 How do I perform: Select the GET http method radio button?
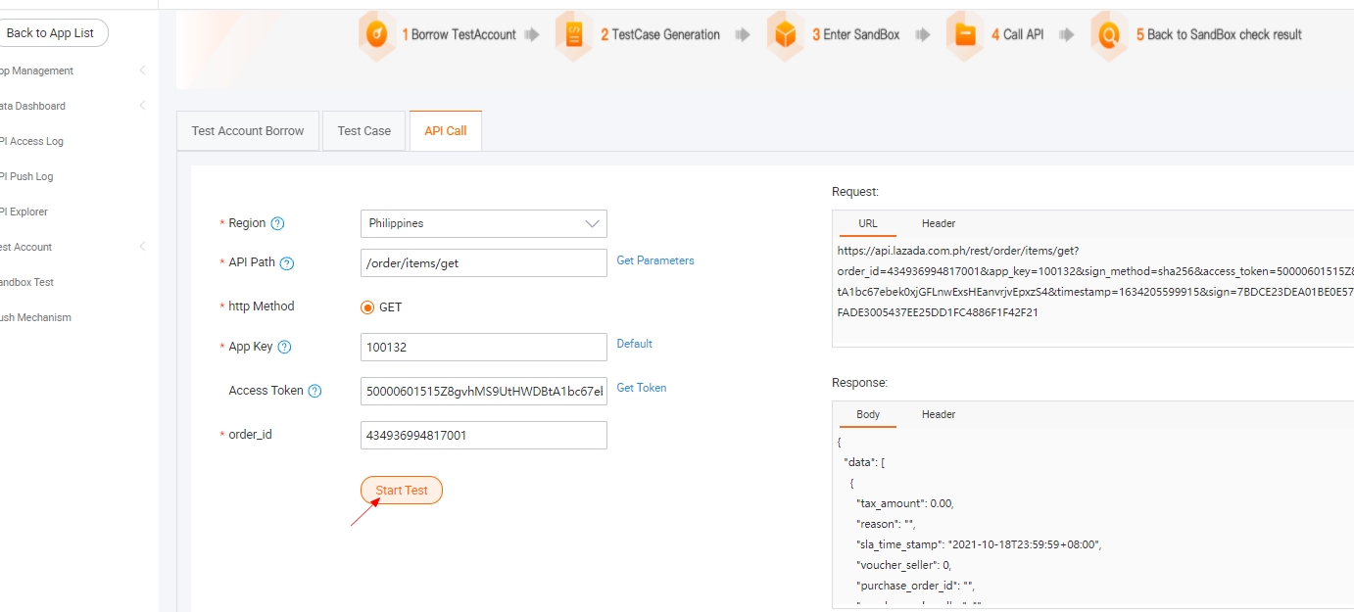tap(368, 307)
